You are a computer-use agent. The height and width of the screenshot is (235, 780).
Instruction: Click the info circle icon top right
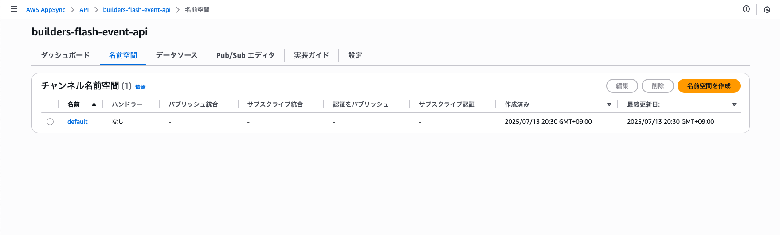[x=746, y=9]
